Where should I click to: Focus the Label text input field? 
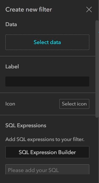[47, 81]
